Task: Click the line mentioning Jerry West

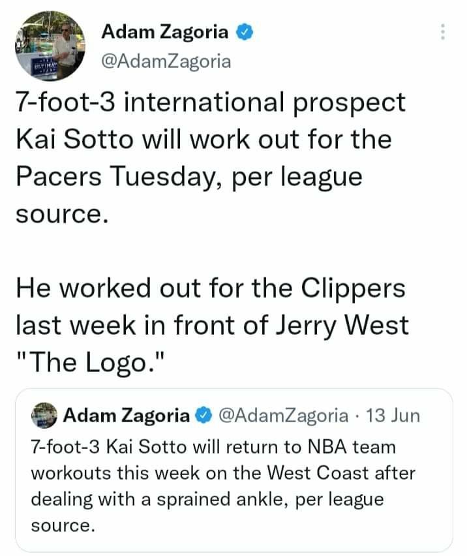Action: point(212,326)
